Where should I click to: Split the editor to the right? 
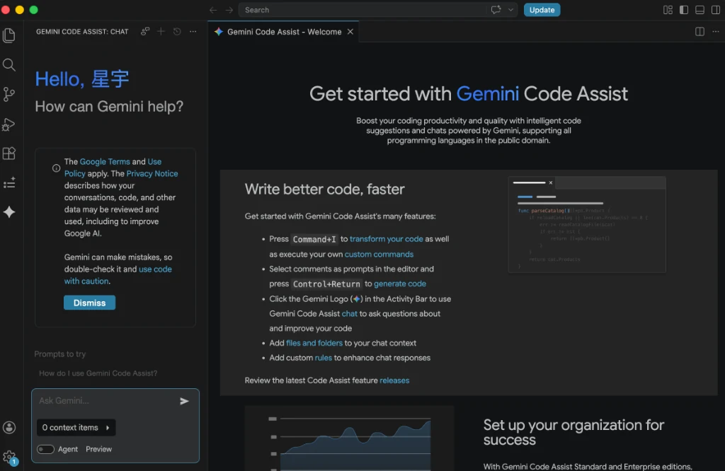pos(700,31)
